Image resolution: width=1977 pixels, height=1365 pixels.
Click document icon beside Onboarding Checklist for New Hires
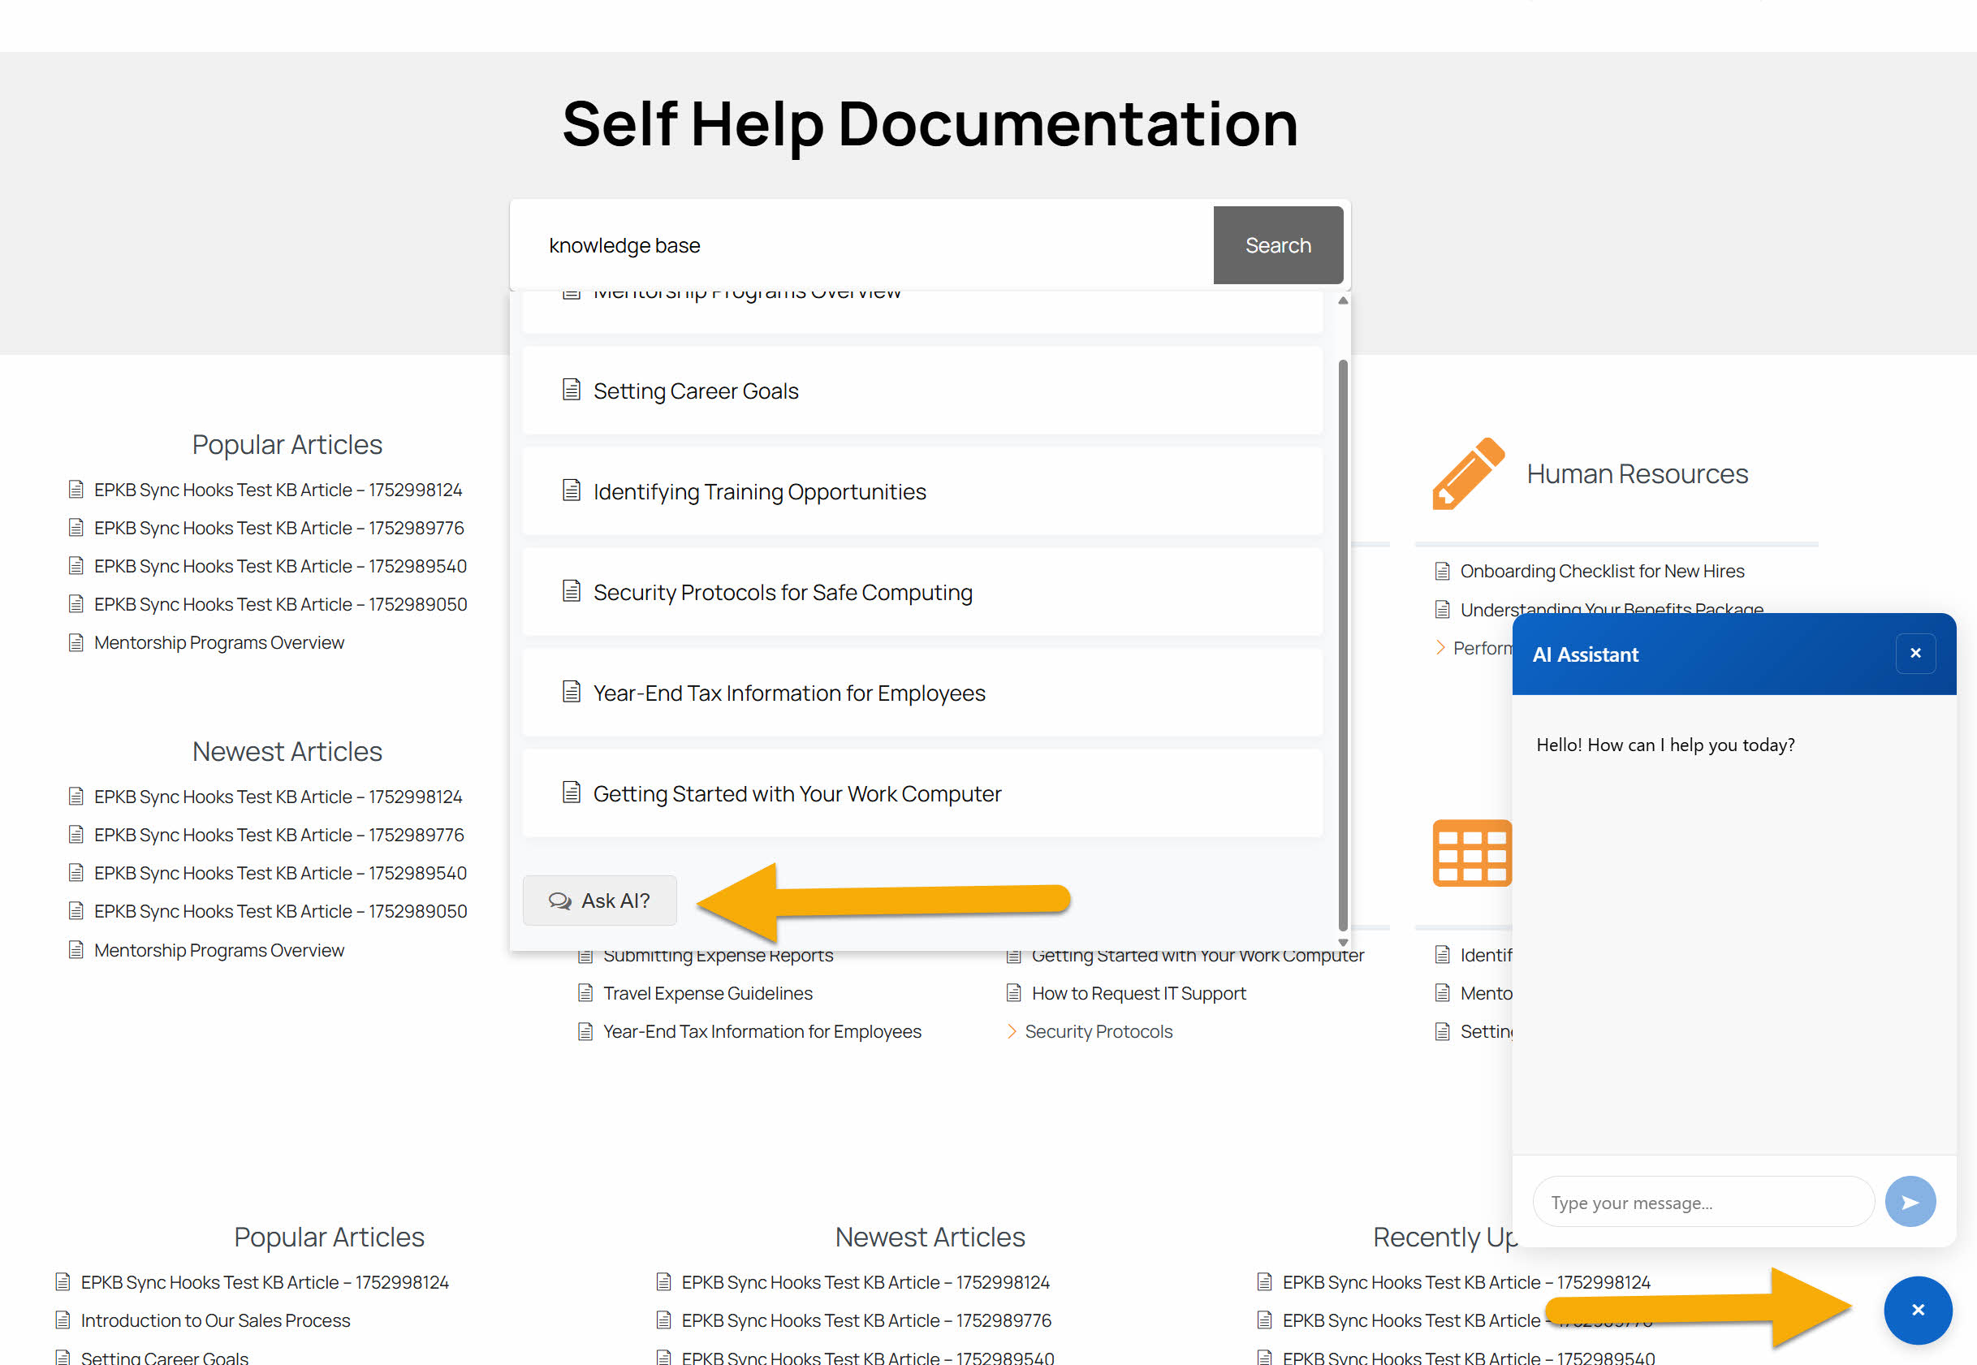pos(1443,572)
